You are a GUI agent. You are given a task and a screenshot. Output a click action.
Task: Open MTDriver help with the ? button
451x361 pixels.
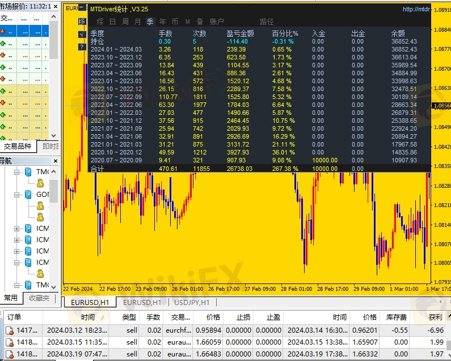82,47
